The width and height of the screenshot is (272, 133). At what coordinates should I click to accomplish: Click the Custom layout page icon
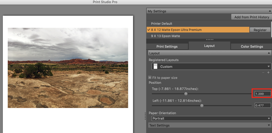155,66
